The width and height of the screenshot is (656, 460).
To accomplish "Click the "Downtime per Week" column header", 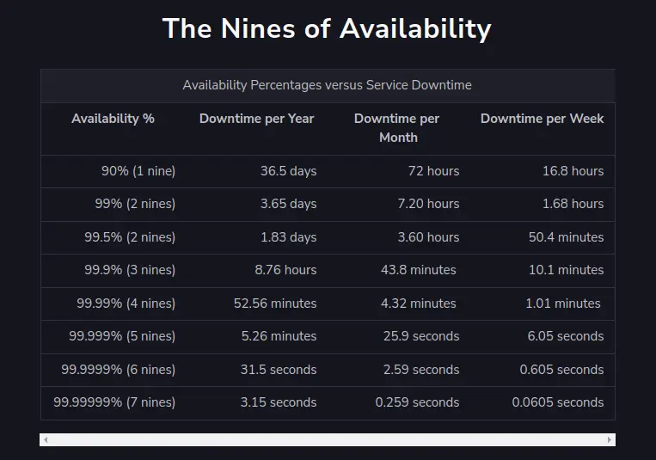I will (542, 119).
